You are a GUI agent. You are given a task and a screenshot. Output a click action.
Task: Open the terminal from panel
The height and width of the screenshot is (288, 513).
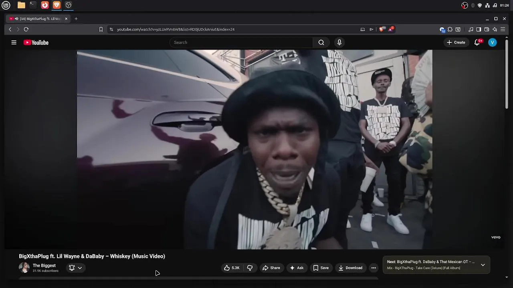(33, 5)
